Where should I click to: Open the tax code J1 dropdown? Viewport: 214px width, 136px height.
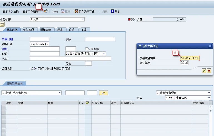104,53
